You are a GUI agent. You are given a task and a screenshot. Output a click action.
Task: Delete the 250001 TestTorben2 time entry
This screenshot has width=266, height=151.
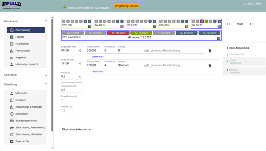(x=209, y=66)
